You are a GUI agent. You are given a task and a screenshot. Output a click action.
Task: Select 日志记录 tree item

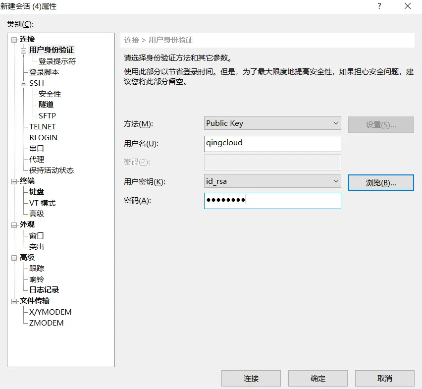44,290
